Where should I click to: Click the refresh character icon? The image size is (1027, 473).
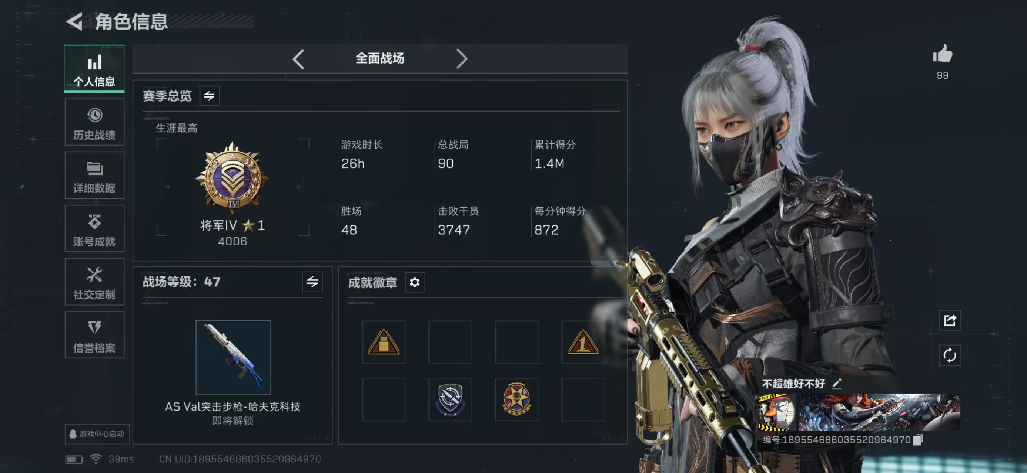(x=950, y=355)
